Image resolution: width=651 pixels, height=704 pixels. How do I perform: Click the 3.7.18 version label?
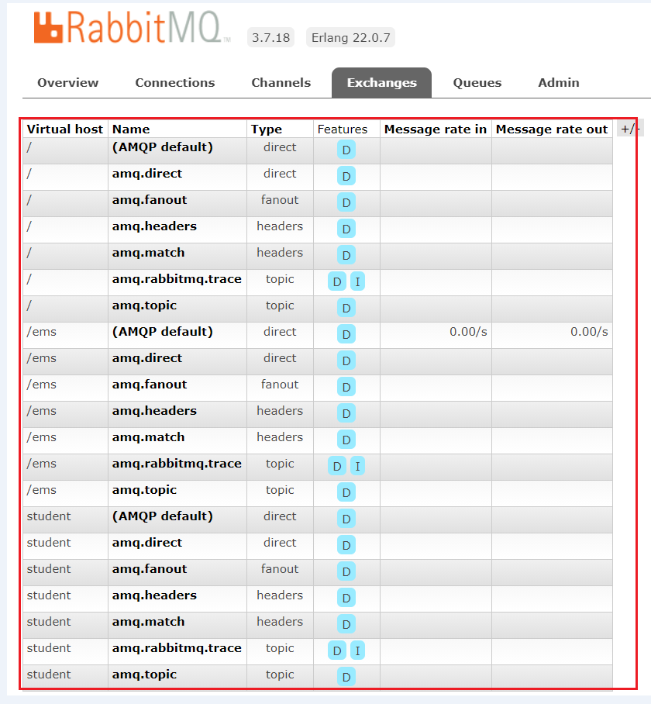click(x=270, y=37)
